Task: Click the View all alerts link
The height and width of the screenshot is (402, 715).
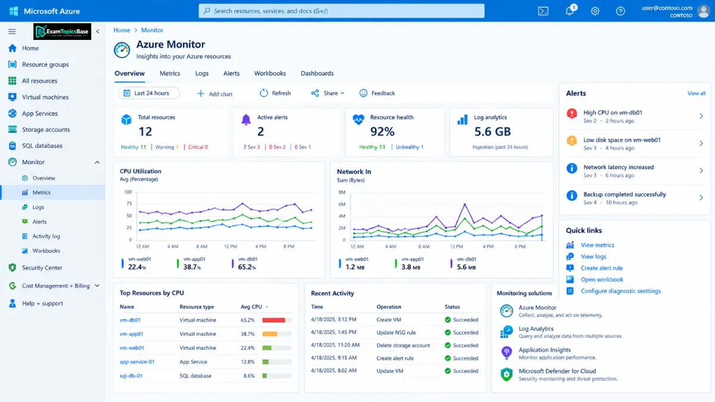Action: [697, 94]
